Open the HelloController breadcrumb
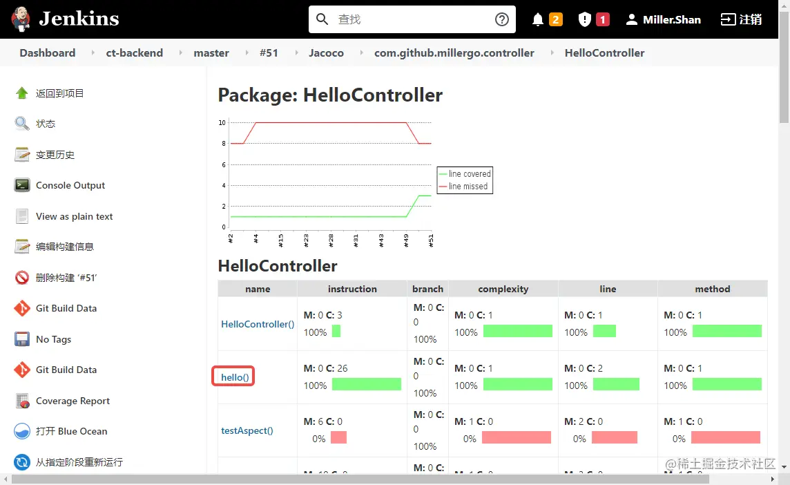790x485 pixels. click(604, 53)
